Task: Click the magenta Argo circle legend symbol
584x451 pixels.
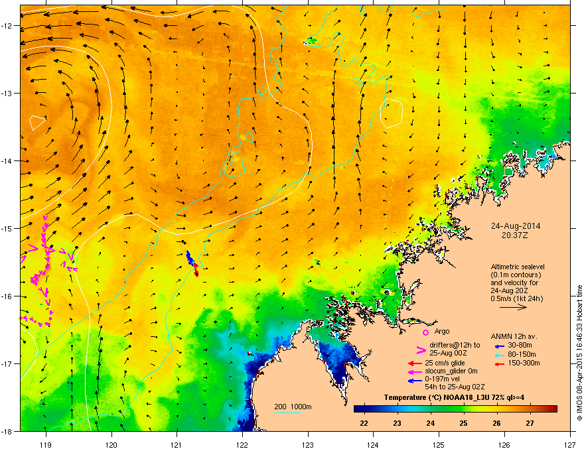Action: (425, 332)
